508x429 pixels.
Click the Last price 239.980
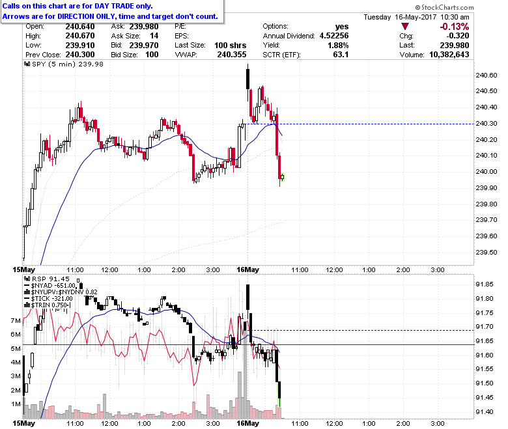(x=455, y=46)
